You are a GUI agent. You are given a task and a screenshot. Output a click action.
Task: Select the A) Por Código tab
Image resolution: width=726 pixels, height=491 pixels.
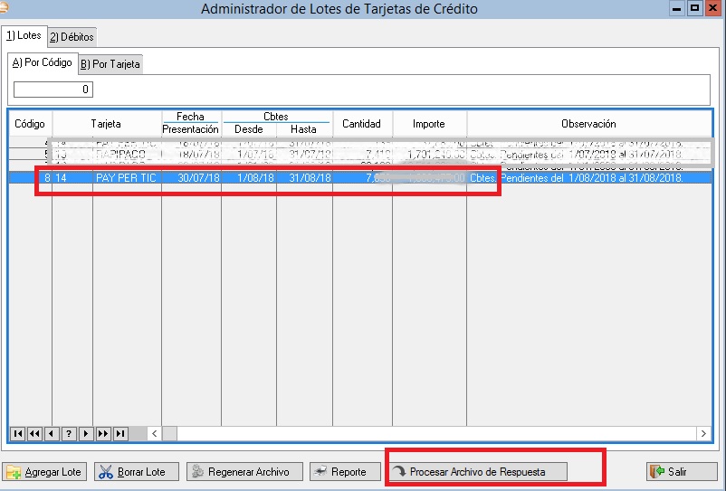[x=42, y=63]
